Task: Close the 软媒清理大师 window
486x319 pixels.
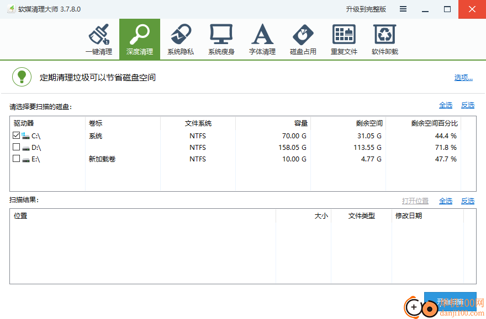Action: 472,9
